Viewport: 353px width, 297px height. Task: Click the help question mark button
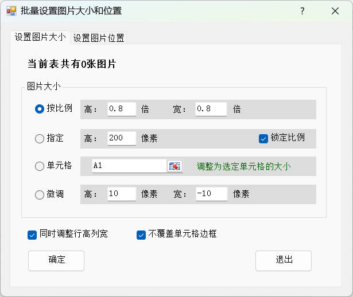point(302,11)
